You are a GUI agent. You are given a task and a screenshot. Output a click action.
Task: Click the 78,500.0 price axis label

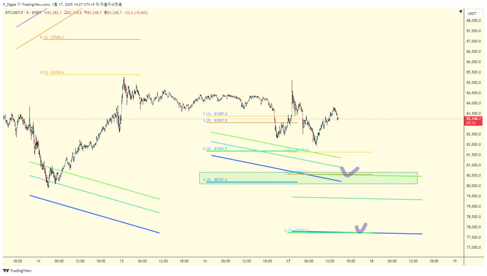[474, 217]
